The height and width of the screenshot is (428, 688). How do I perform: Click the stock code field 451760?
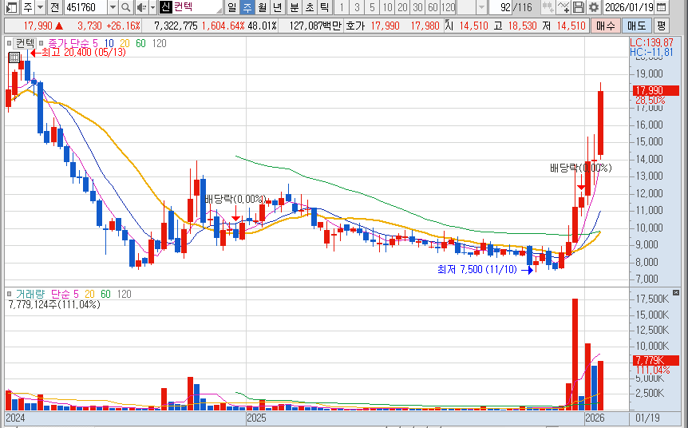[85, 7]
